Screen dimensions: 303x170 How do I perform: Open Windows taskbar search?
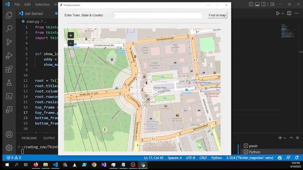[x=17, y=165]
